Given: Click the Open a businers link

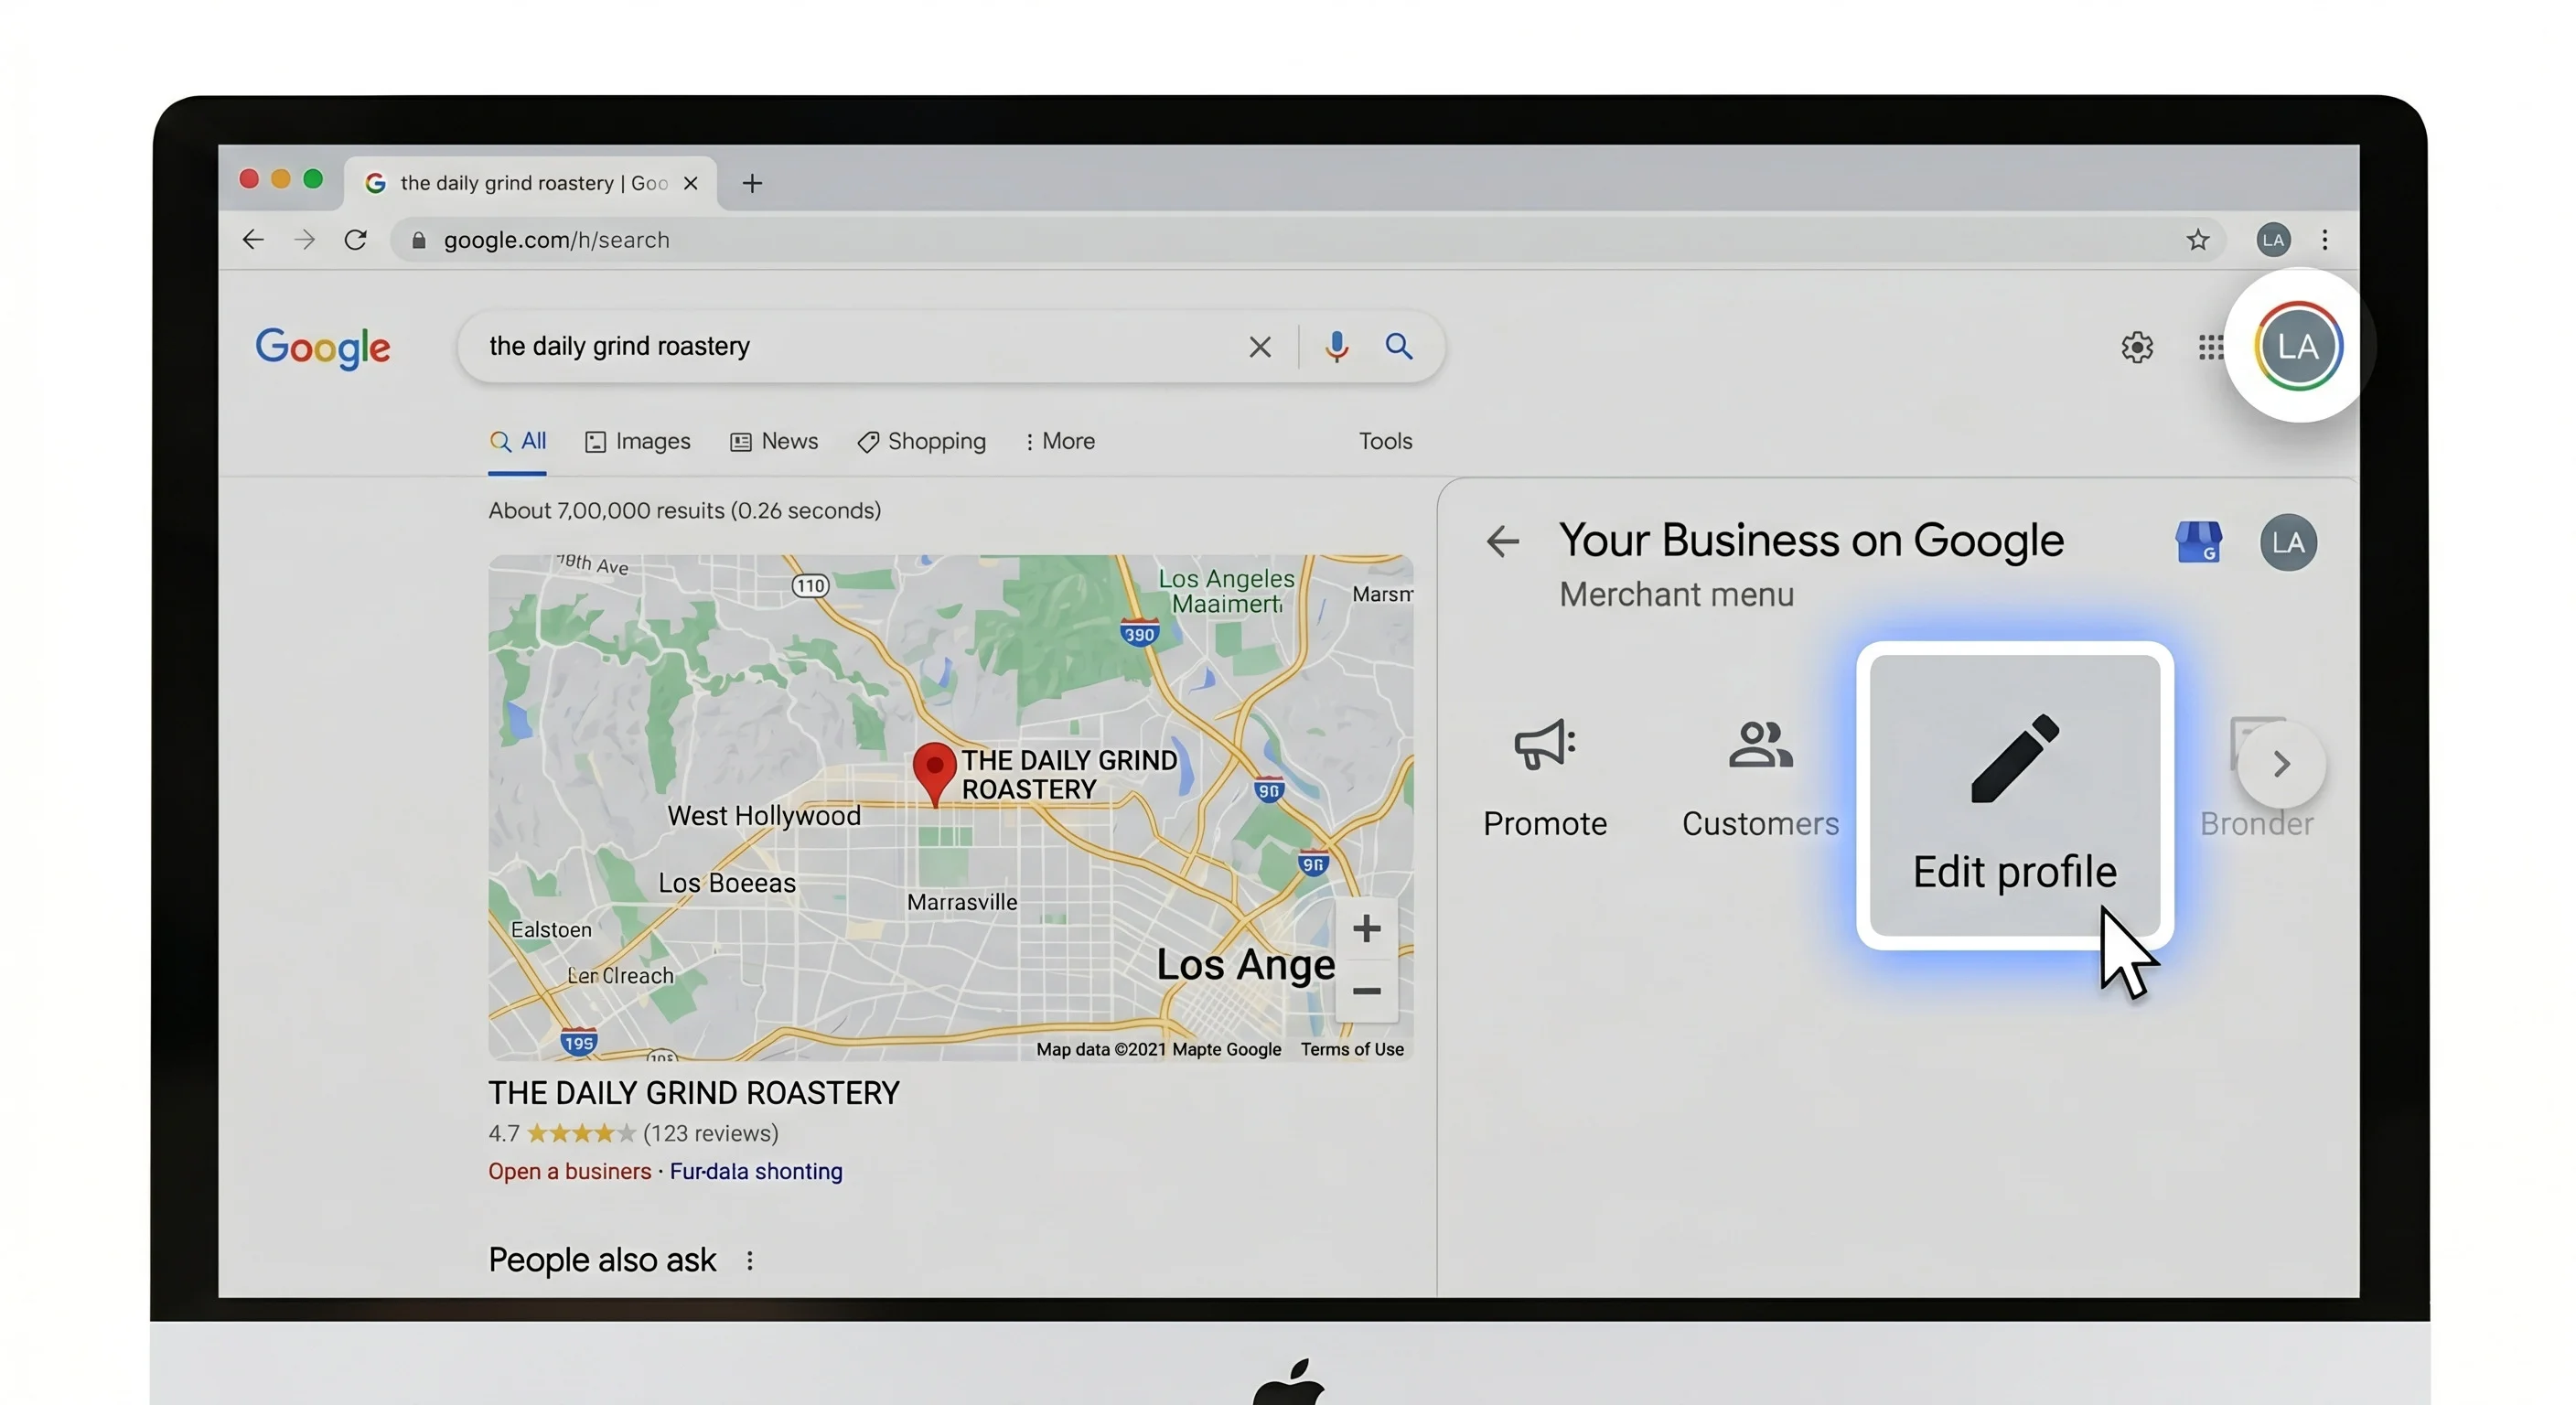Looking at the screenshot, I should pyautogui.click(x=569, y=1171).
